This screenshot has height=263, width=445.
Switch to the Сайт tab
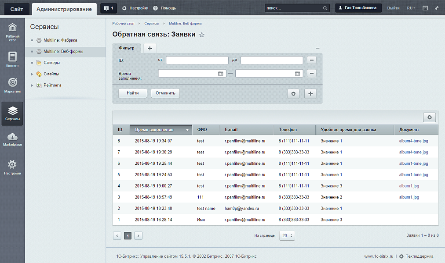point(17,9)
